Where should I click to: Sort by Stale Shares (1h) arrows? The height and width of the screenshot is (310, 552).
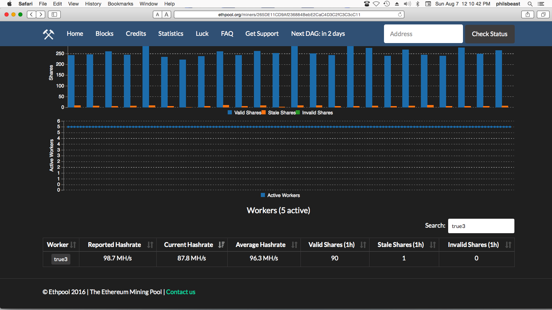[x=433, y=245]
